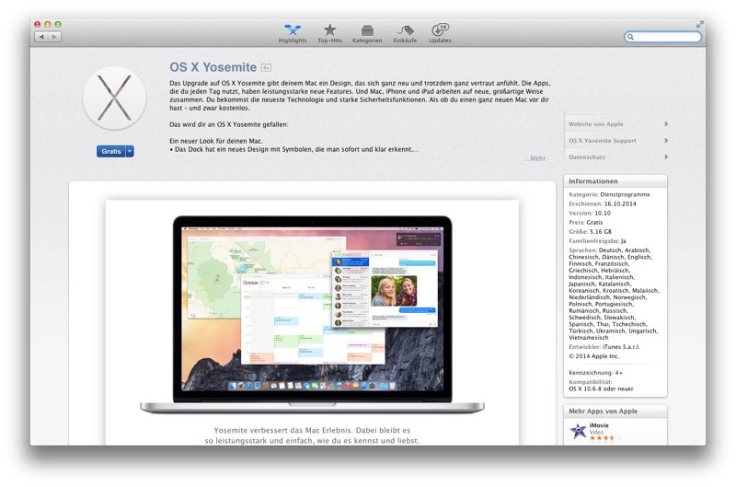Viewport: 736px width, 487px height.
Task: Click the chevron beside Website von Apple
Action: click(666, 124)
